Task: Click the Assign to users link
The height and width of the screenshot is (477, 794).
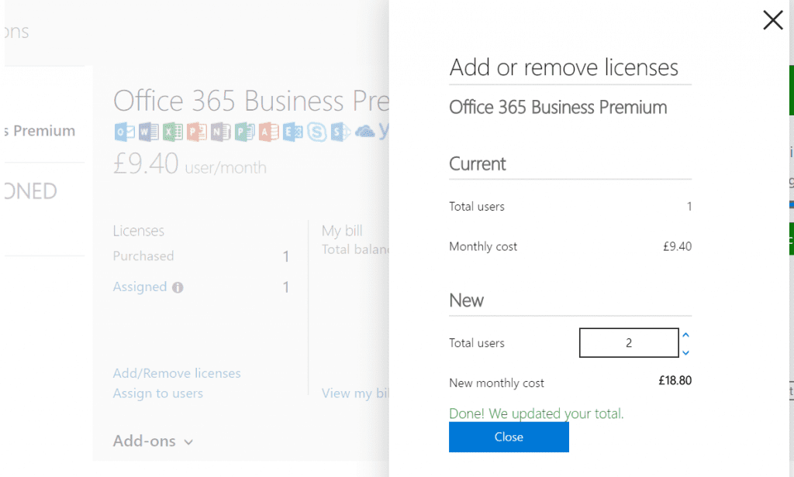Action: pos(157,393)
